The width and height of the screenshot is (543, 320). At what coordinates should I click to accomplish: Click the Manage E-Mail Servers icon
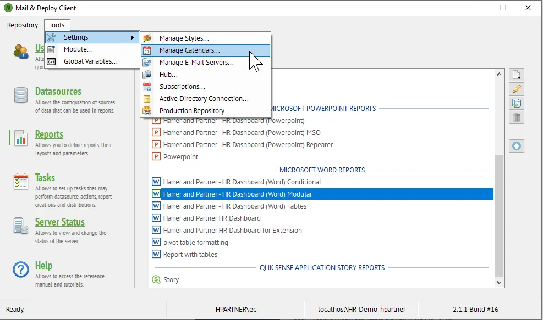147,63
